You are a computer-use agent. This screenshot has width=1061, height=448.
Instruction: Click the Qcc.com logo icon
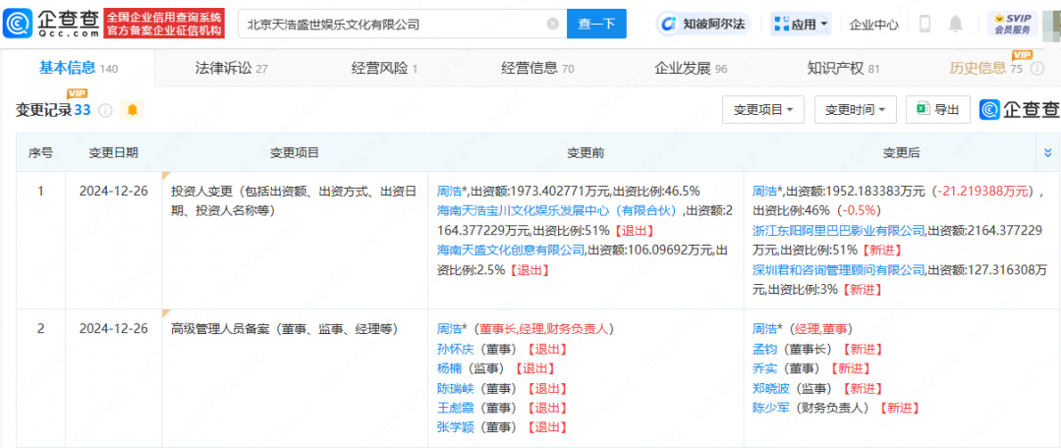(x=17, y=24)
